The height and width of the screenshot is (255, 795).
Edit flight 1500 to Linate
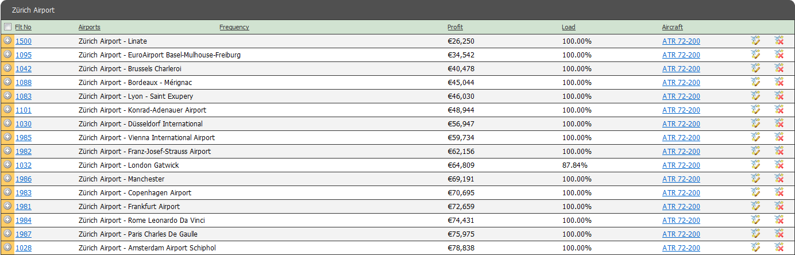(x=755, y=40)
